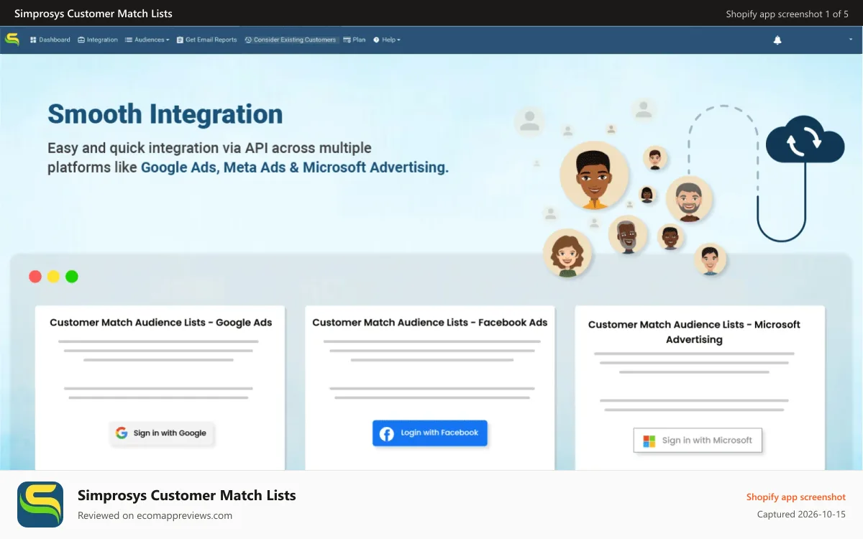This screenshot has height=539, width=863.
Task: Select Consider Existing Customers
Action: pyautogui.click(x=291, y=40)
